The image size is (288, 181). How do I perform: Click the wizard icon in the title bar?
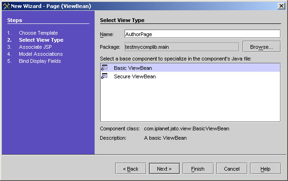point(6,6)
